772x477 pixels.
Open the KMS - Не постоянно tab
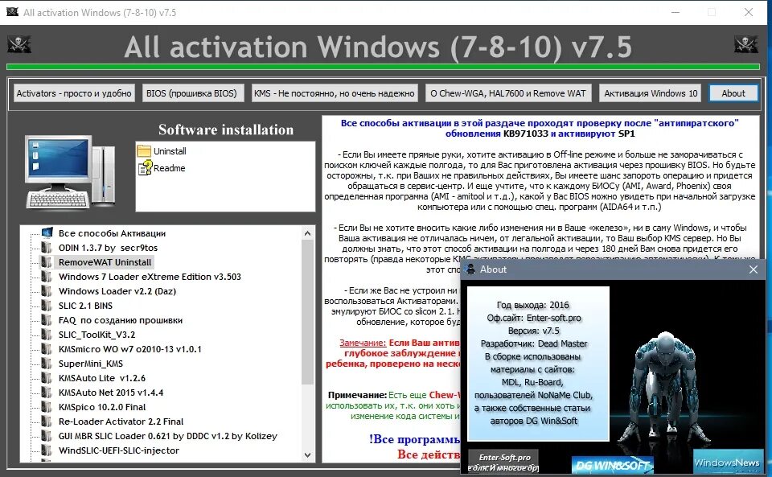click(335, 93)
